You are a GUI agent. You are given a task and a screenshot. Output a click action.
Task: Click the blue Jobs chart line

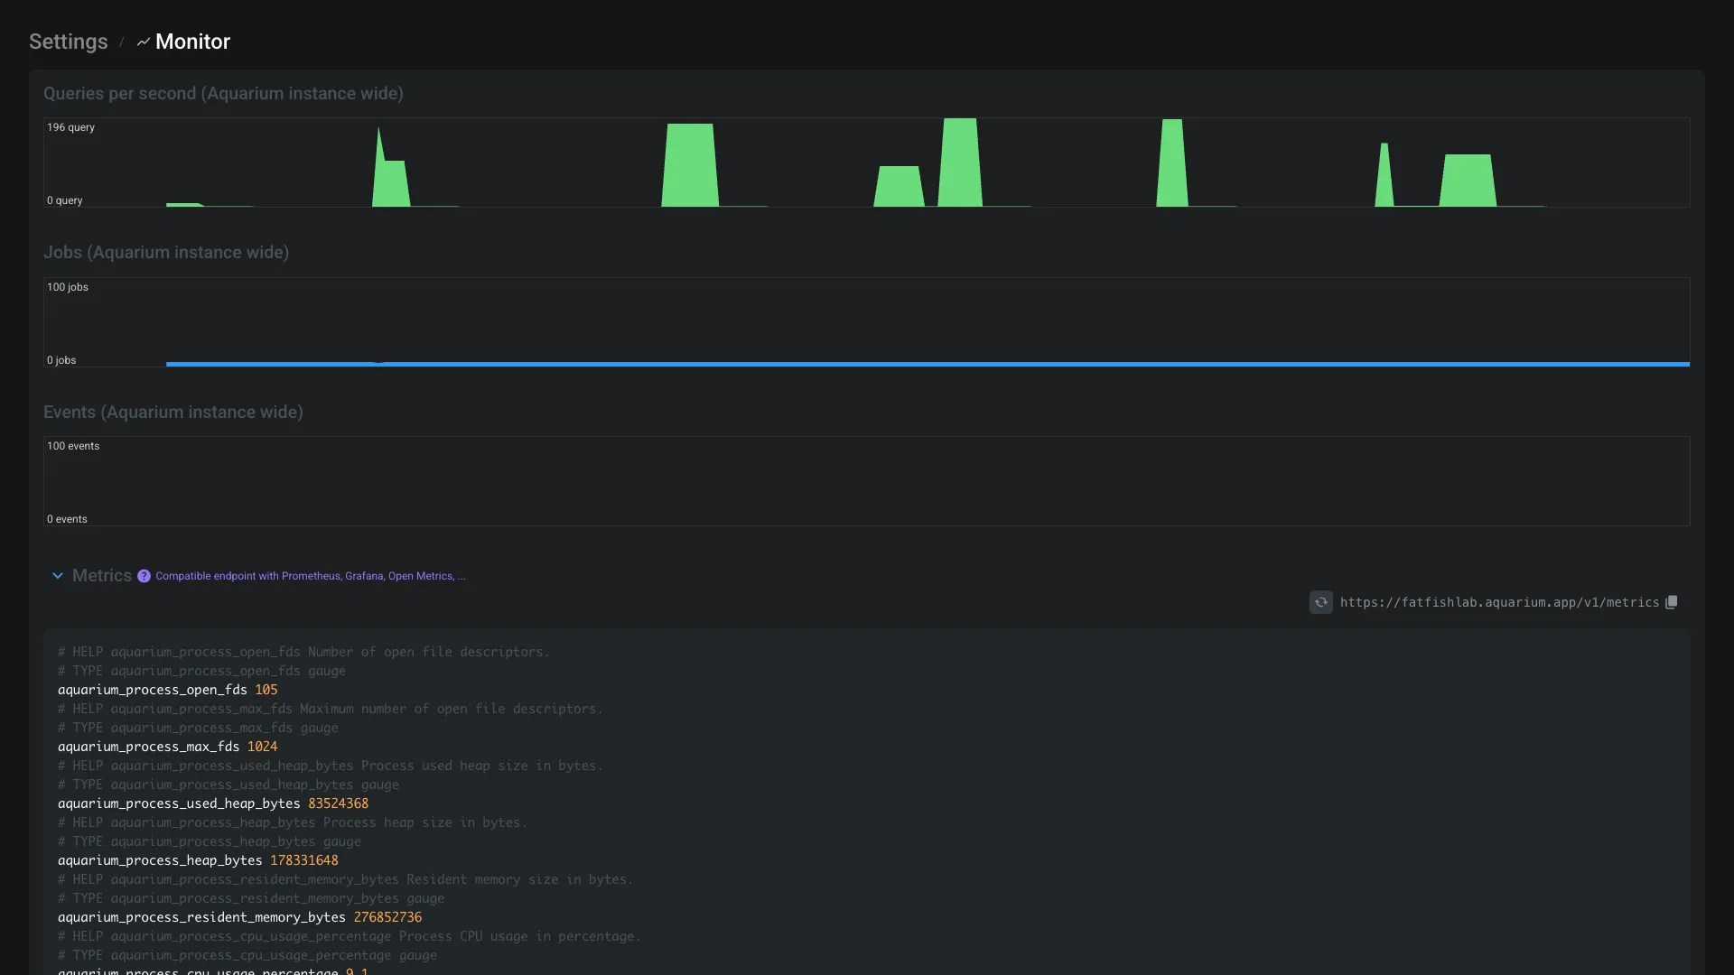point(903,364)
